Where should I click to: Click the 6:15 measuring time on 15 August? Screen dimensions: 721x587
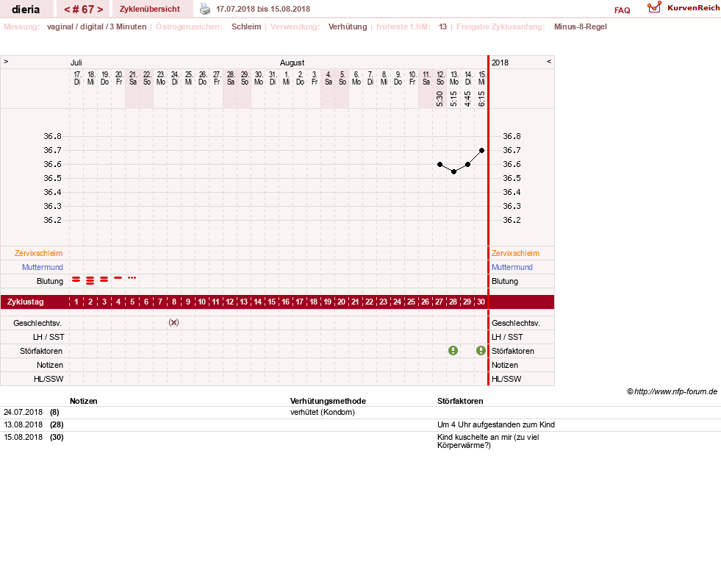481,99
